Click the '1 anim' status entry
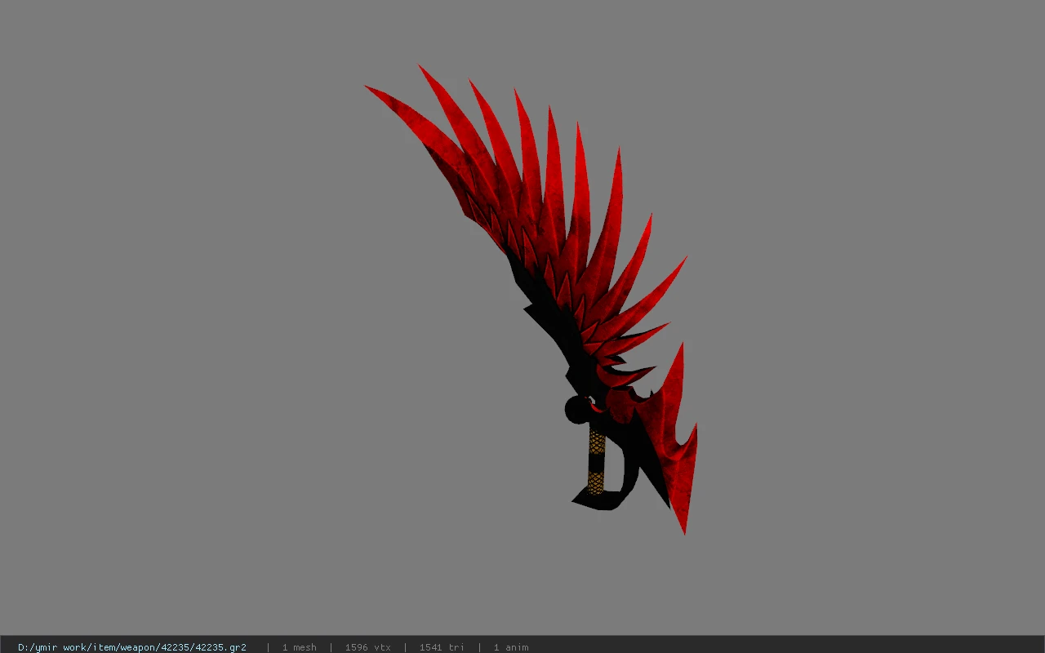The image size is (1045, 653). point(511,647)
